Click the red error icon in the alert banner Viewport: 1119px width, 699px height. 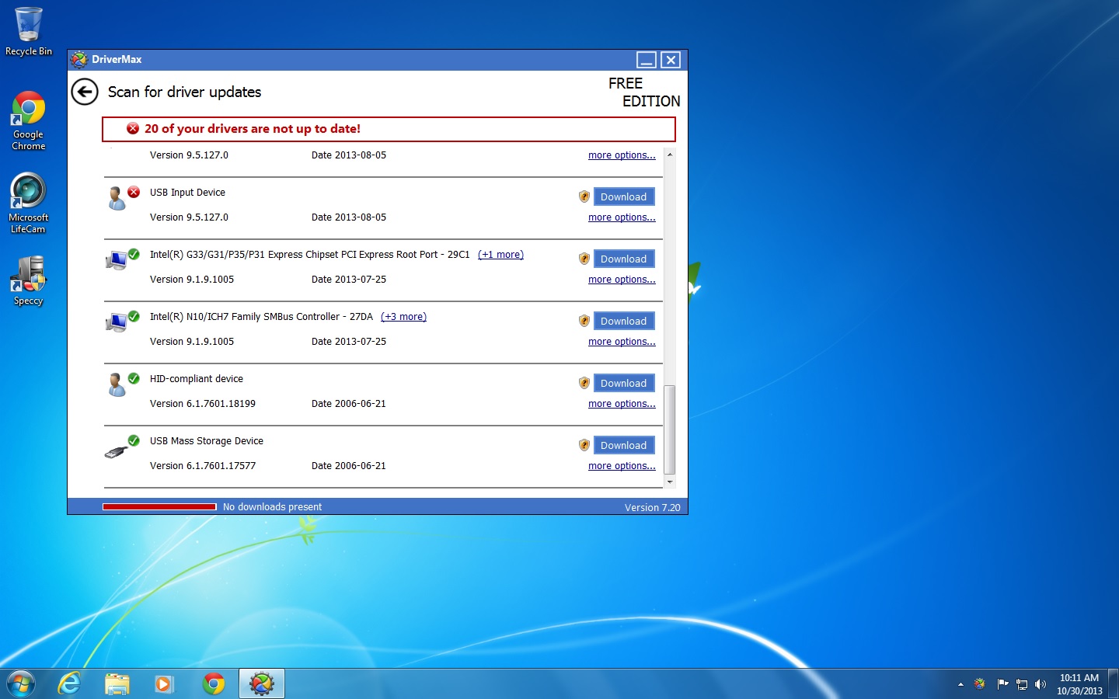pyautogui.click(x=133, y=129)
